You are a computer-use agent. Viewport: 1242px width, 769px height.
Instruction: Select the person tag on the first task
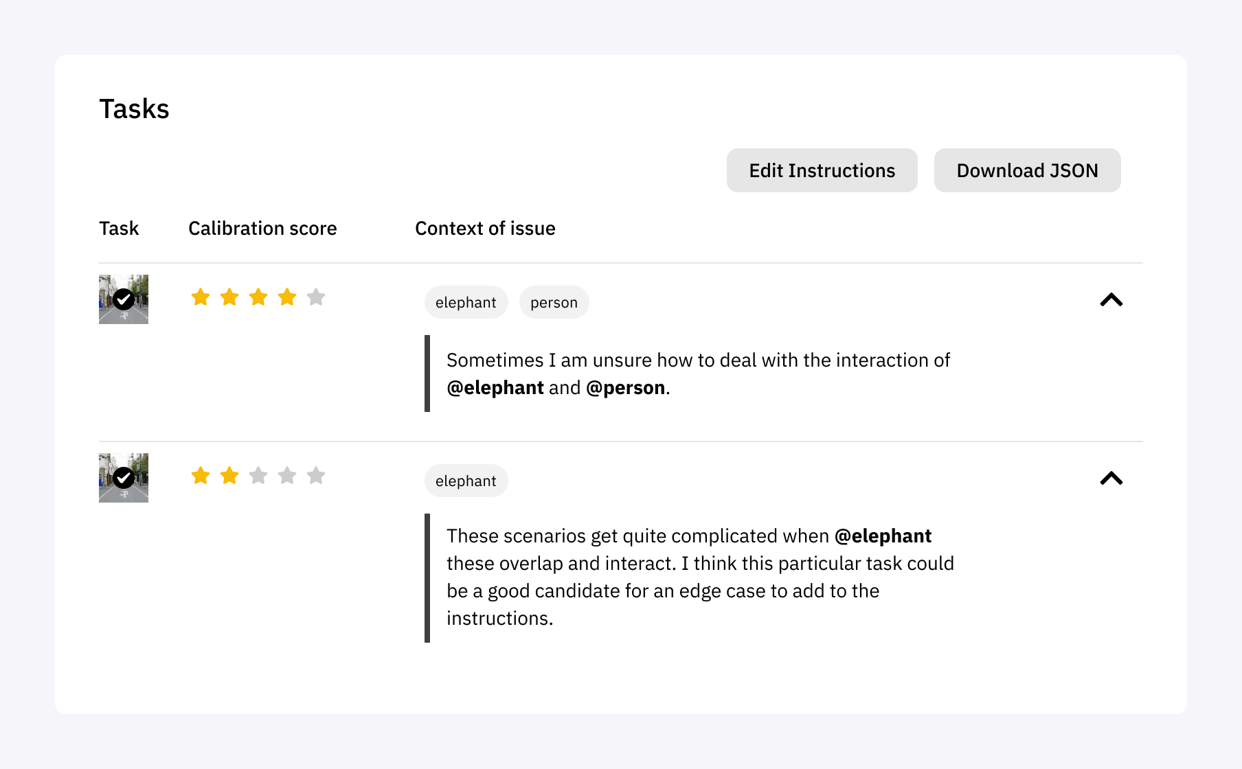coord(554,302)
